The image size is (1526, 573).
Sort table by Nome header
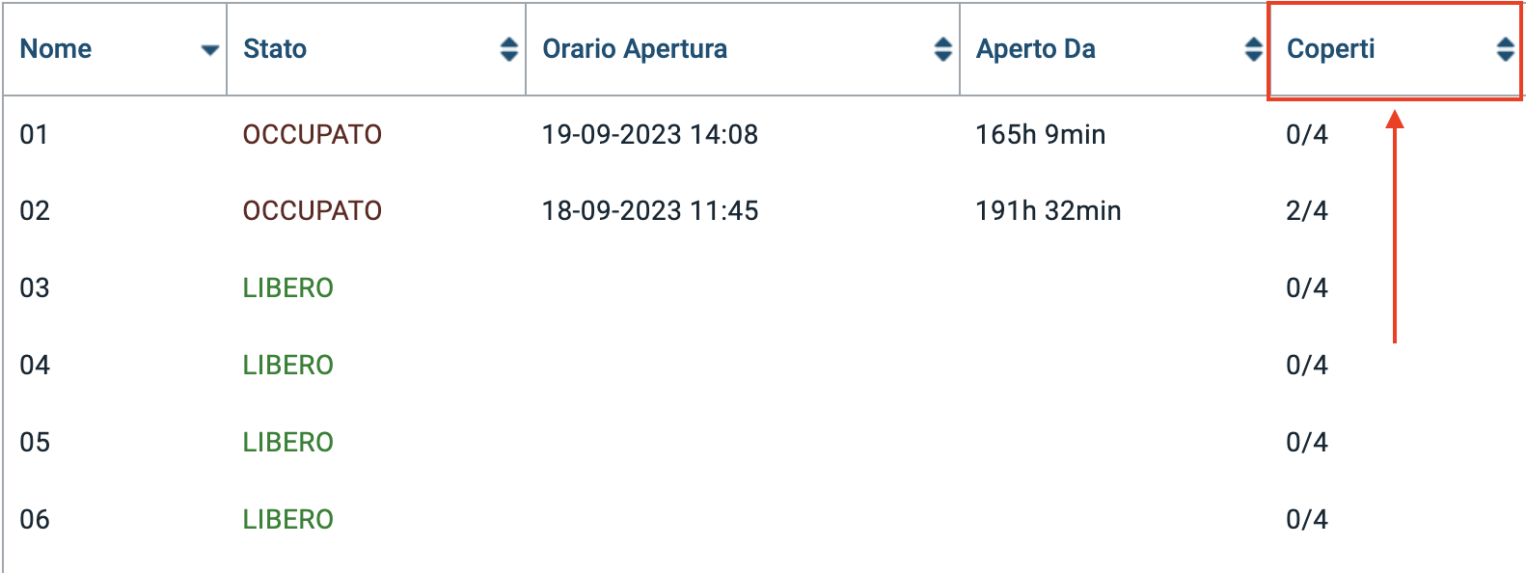point(56,49)
